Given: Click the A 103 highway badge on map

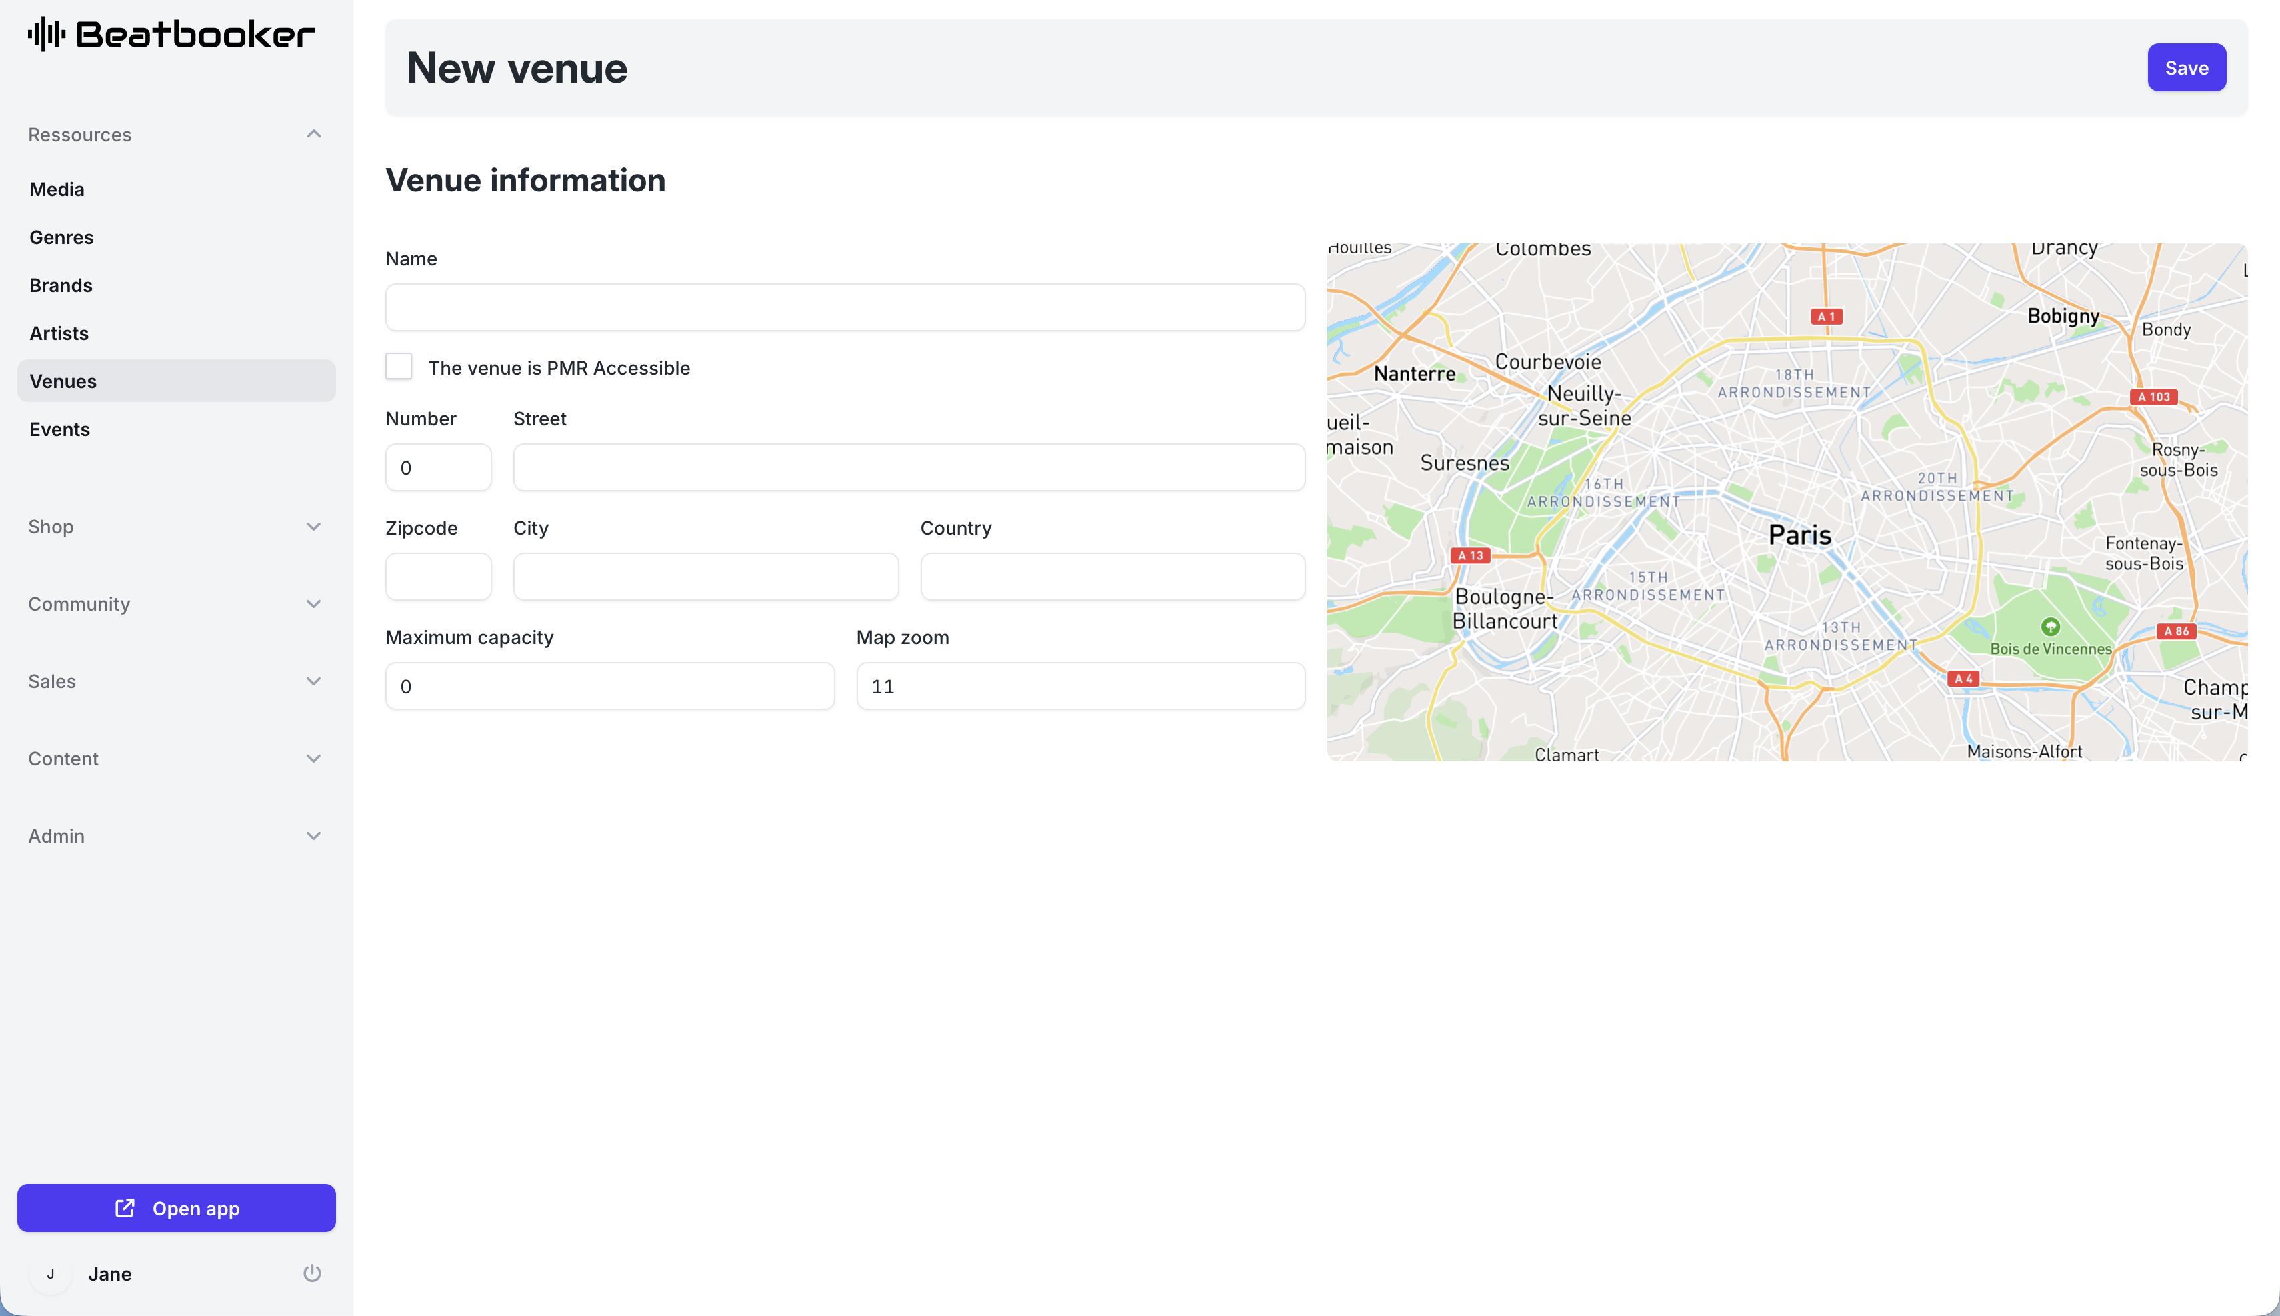Looking at the screenshot, I should [x=2153, y=397].
